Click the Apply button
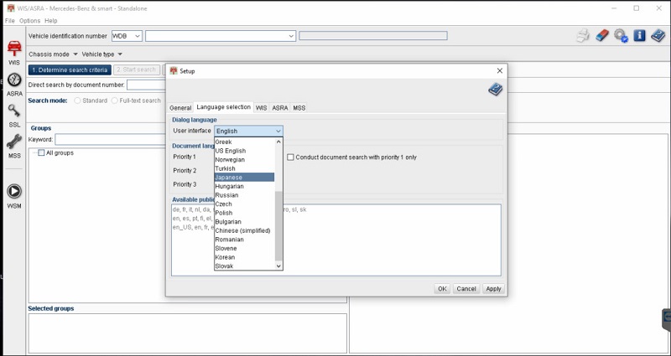This screenshot has height=356, width=671. pyautogui.click(x=493, y=289)
